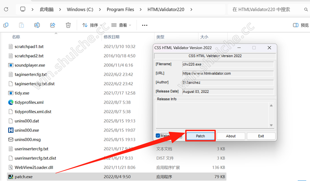This screenshot has height=181, width=310.
Task: Sort by the name column header
Action: (16, 37)
